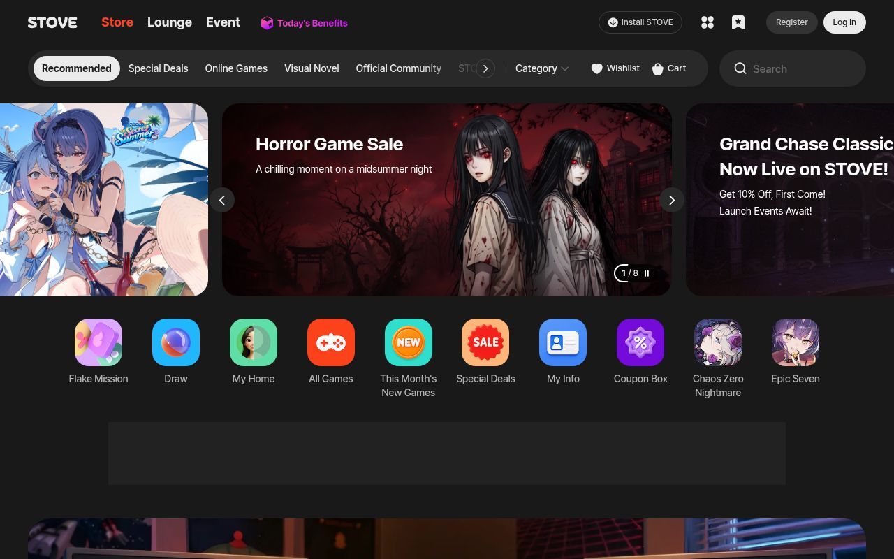
Task: Open the Secret Summer banner
Action: 104,200
